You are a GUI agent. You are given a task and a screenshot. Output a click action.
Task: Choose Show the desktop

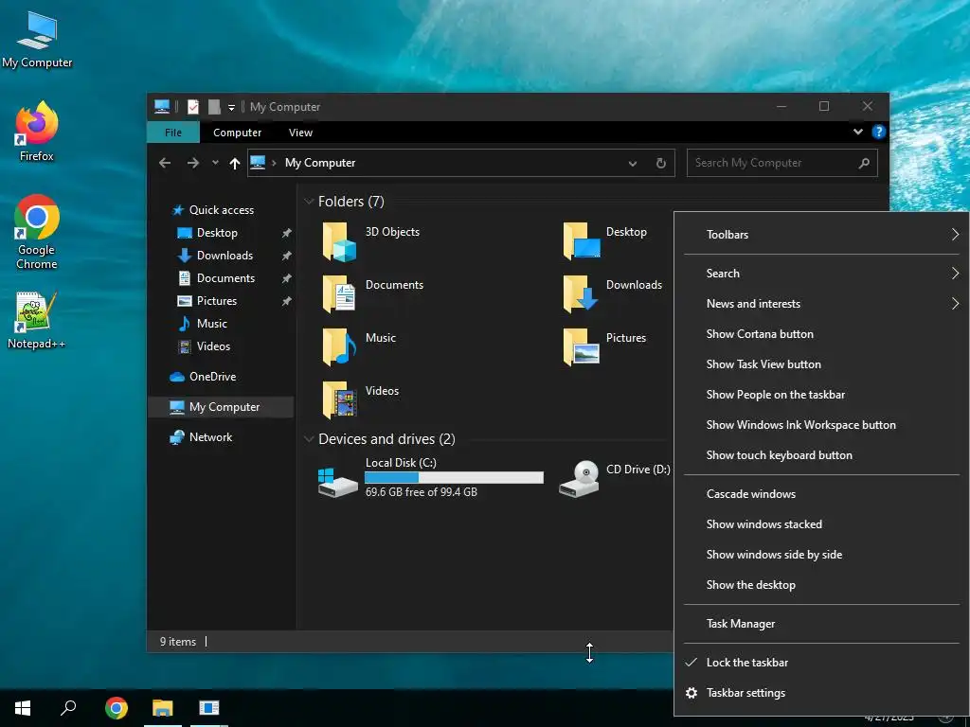(821, 585)
